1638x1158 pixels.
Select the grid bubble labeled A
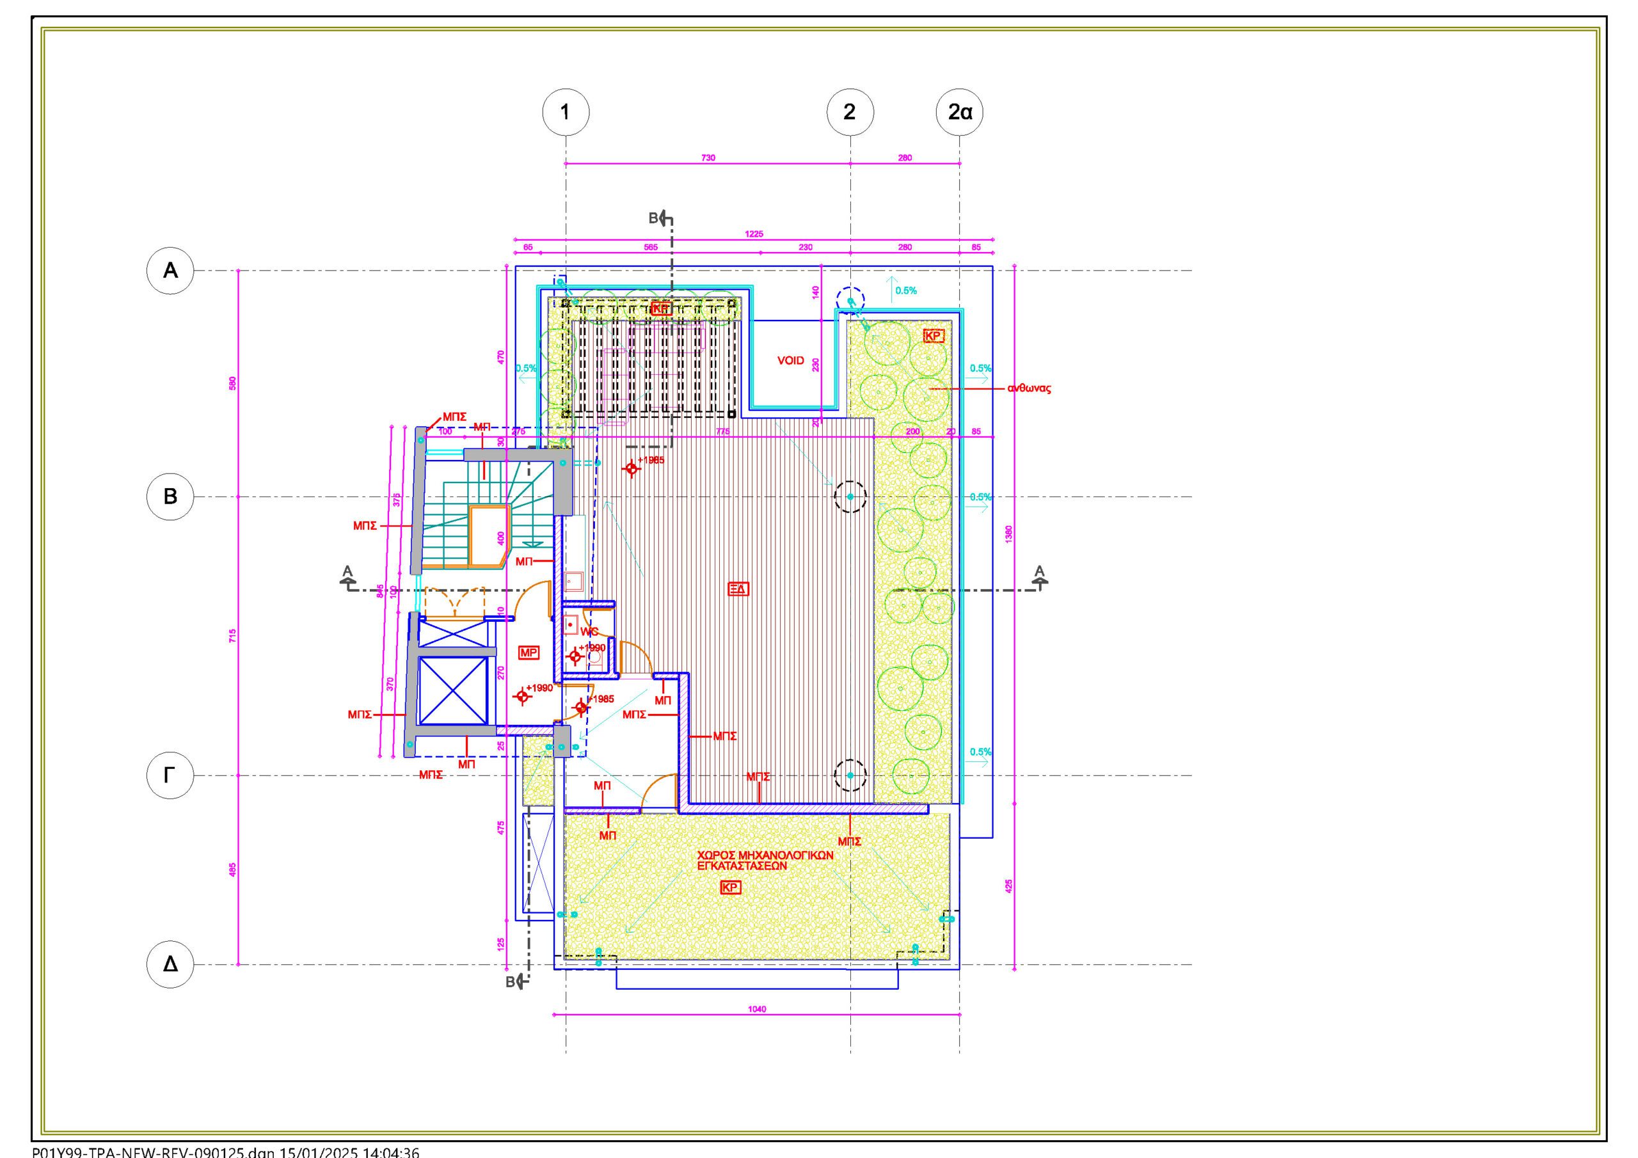tap(170, 271)
